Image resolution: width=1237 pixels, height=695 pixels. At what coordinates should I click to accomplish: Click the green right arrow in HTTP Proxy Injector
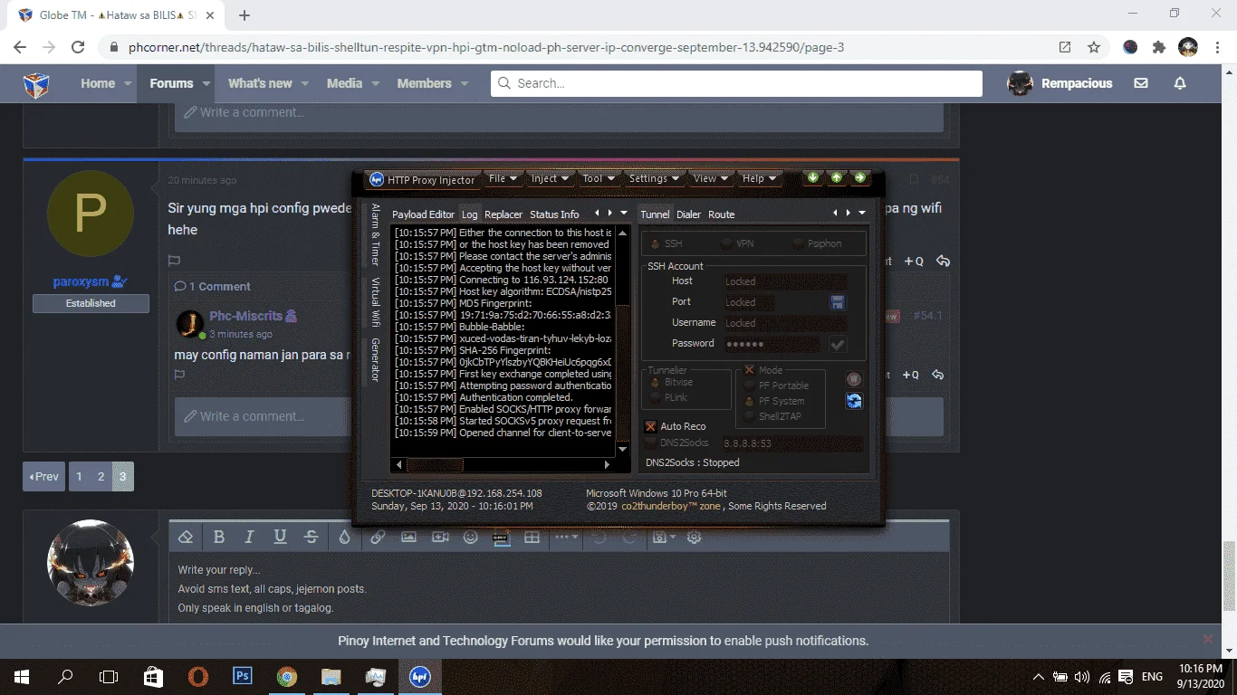859,177
